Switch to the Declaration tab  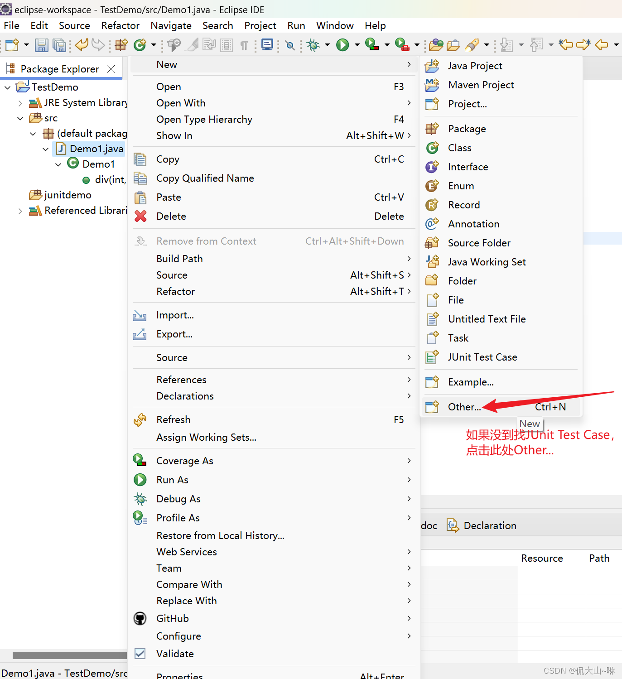[482, 525]
